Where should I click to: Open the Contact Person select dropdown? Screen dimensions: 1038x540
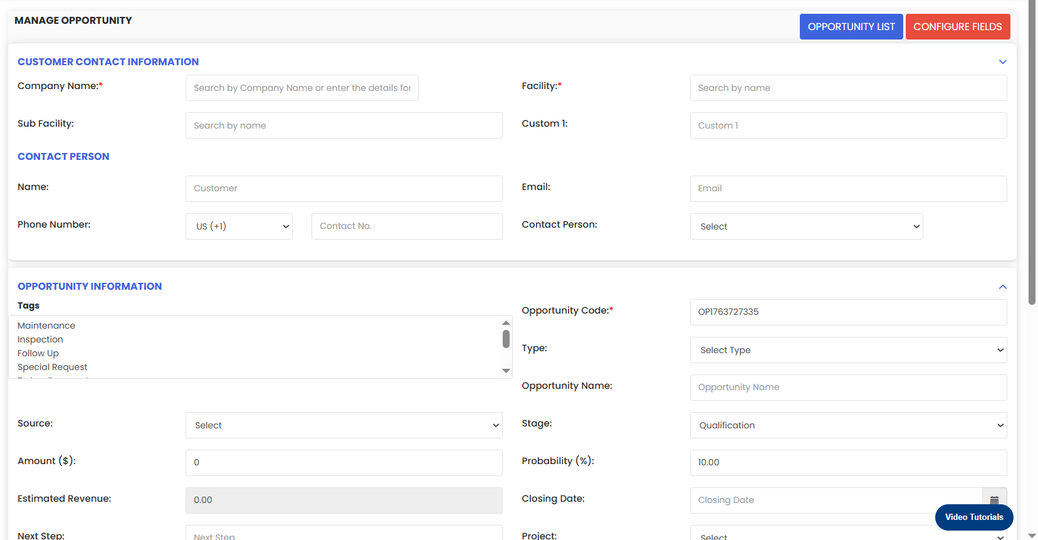(807, 226)
